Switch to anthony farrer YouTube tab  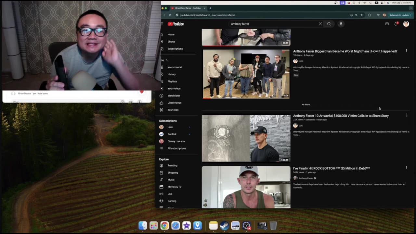(188, 8)
